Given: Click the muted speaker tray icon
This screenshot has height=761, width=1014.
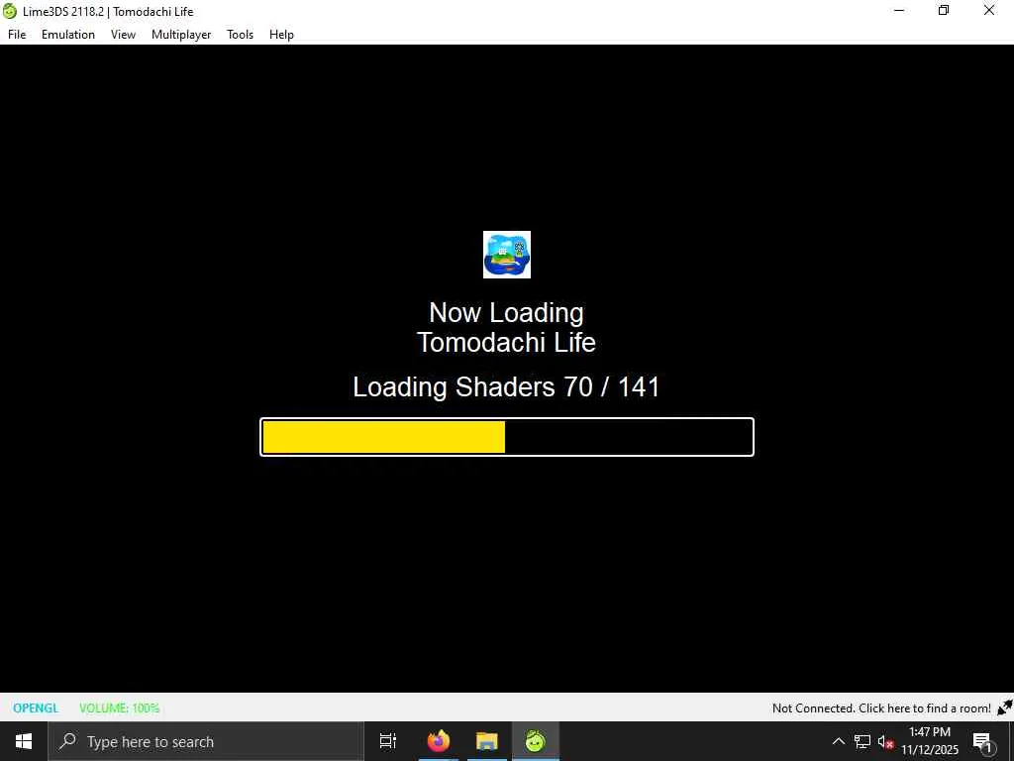Looking at the screenshot, I should coord(885,741).
